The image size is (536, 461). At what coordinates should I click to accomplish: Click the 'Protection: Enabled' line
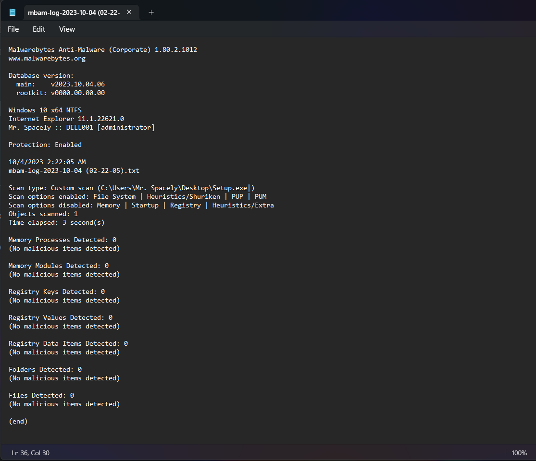tap(45, 145)
